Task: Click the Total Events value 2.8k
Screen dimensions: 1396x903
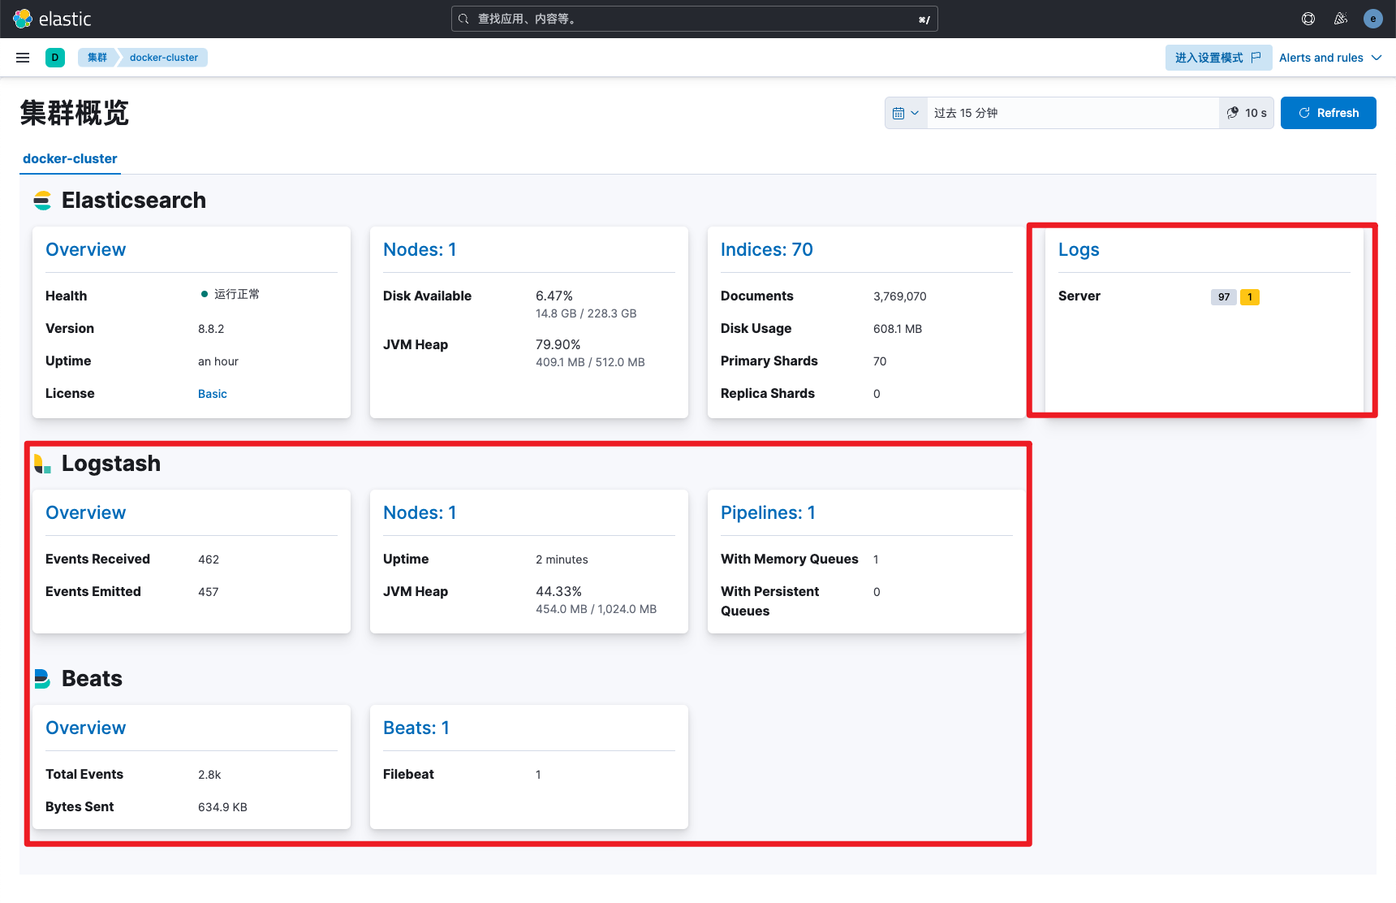Action: point(209,775)
